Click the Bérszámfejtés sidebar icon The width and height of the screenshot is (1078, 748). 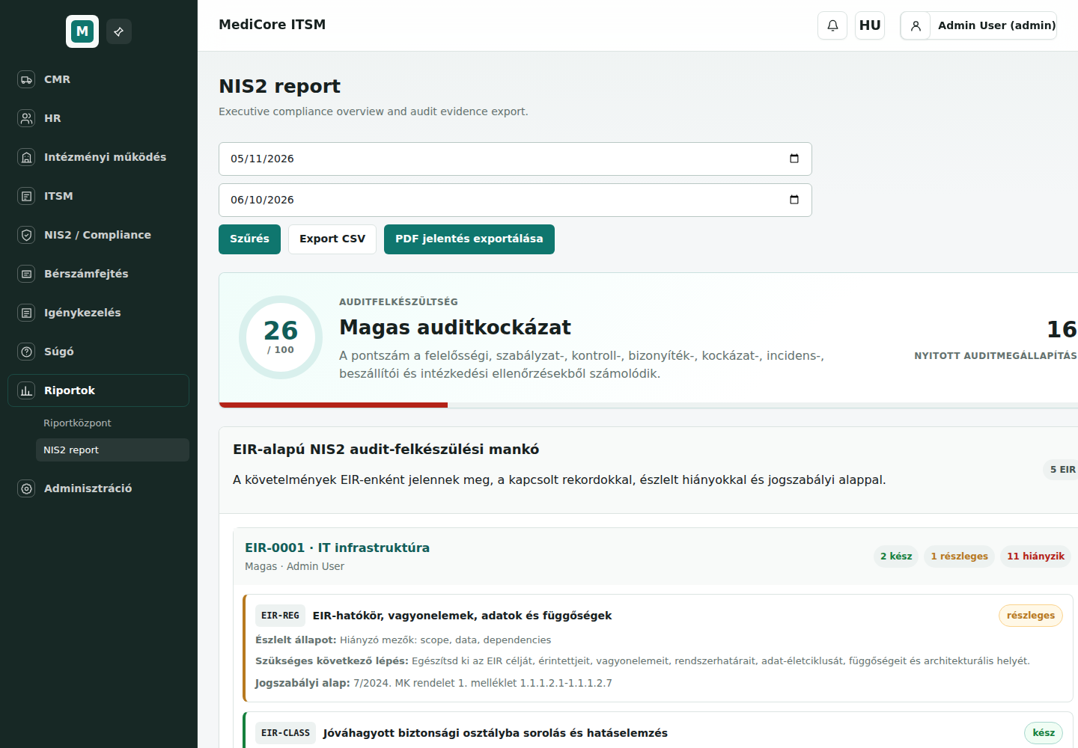pyautogui.click(x=26, y=274)
